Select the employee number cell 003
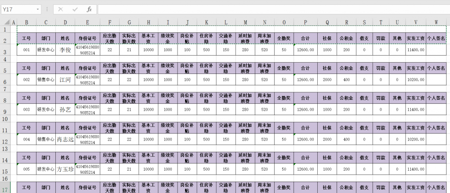This screenshot has height=193, width=450. click(x=26, y=109)
